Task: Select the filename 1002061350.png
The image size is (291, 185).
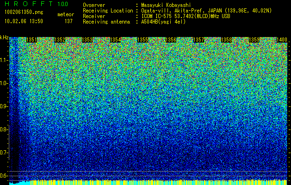Action: 24,12
